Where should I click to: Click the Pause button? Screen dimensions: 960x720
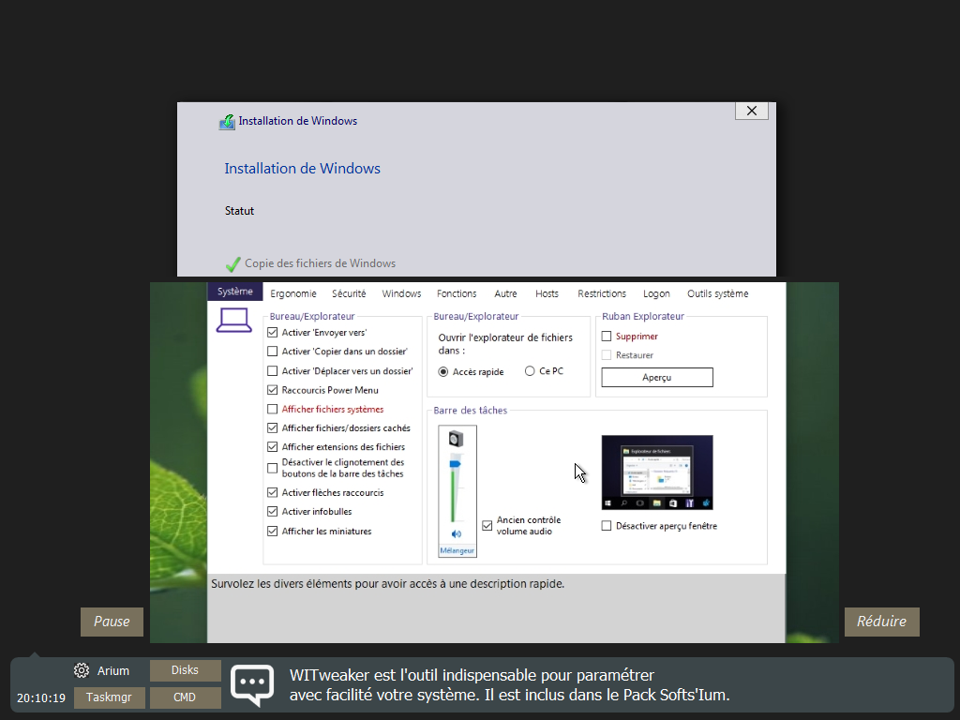(112, 622)
